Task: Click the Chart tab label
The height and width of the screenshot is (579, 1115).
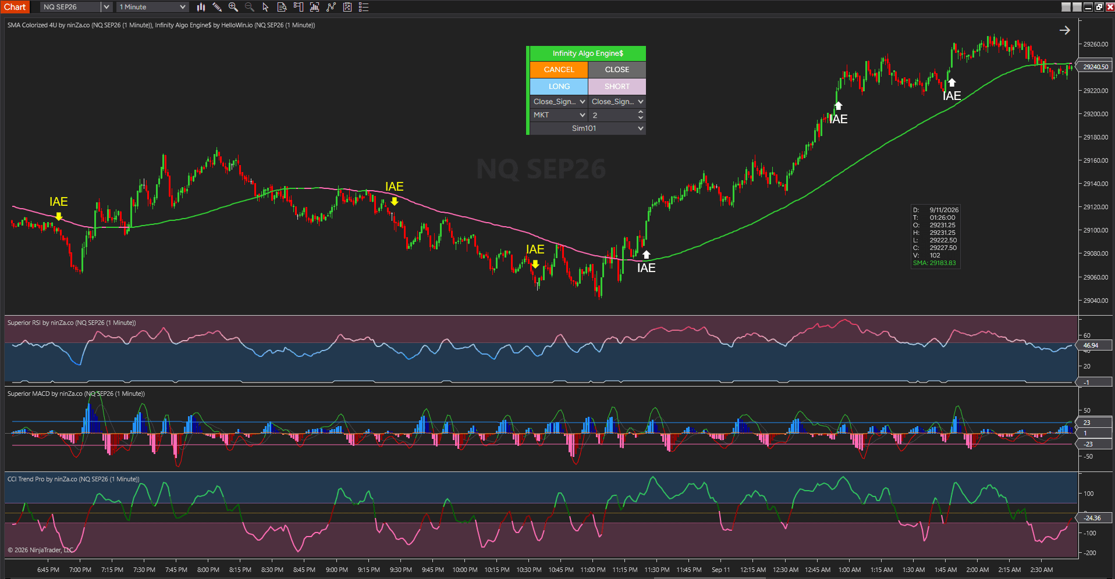Action: pos(15,7)
